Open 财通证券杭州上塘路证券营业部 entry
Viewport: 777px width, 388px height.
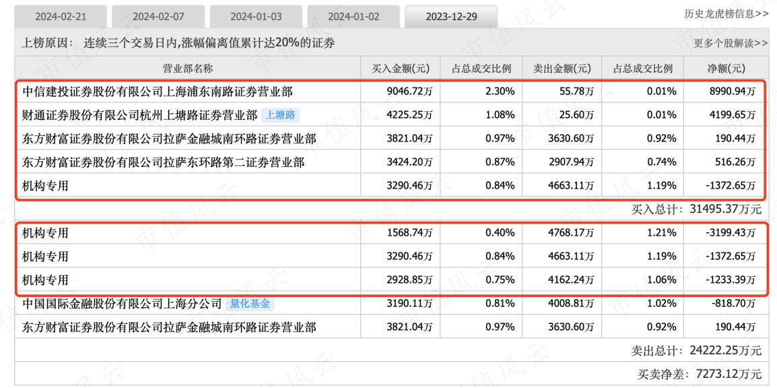(x=140, y=115)
